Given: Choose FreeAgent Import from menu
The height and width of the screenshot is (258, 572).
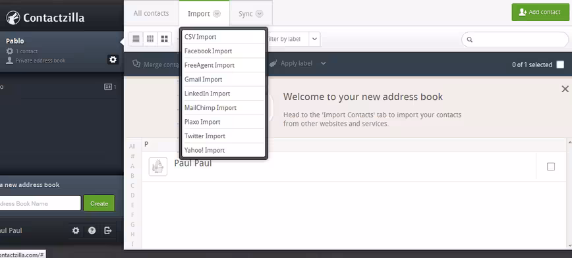Looking at the screenshot, I should click(223, 65).
